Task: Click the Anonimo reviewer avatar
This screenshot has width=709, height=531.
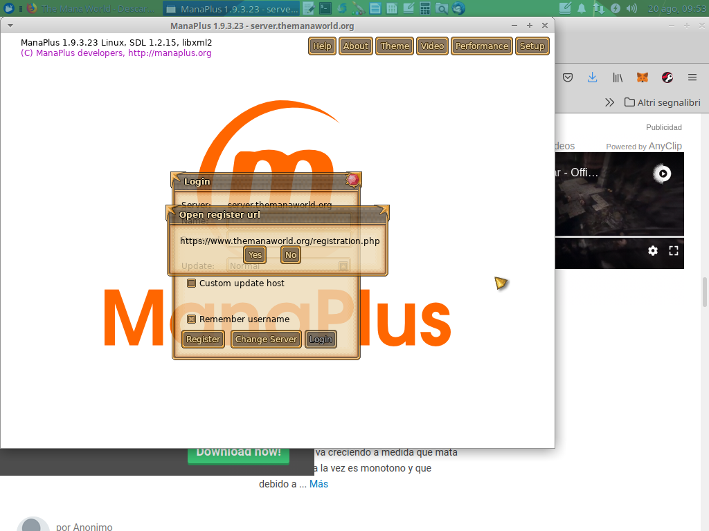Action: 32,525
